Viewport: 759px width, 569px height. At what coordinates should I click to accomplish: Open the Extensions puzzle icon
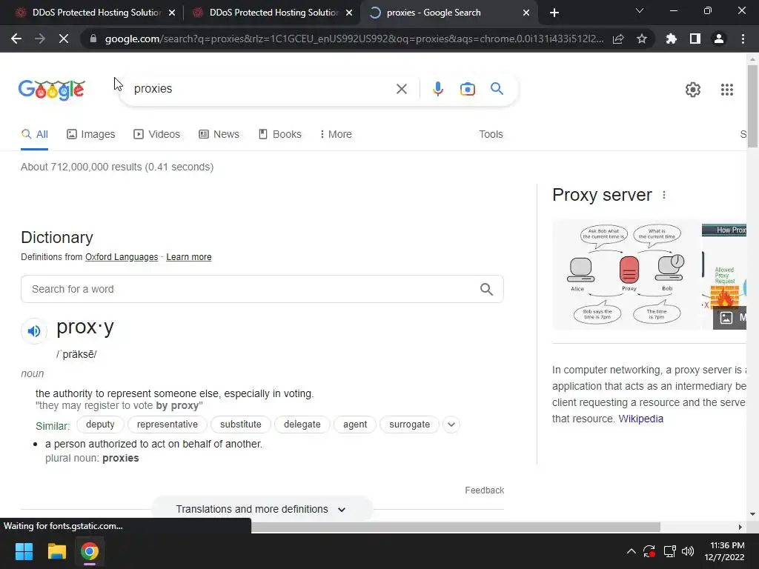(x=672, y=39)
